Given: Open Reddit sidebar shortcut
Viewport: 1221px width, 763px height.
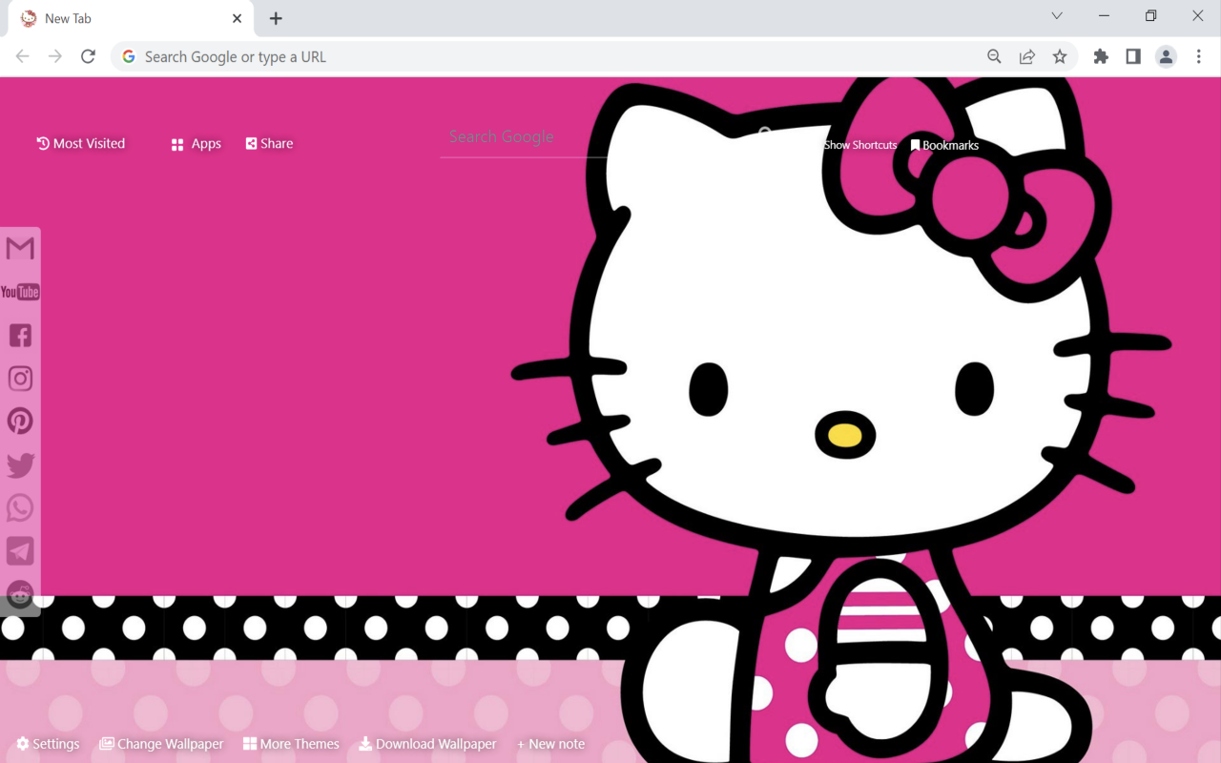Looking at the screenshot, I should [20, 594].
